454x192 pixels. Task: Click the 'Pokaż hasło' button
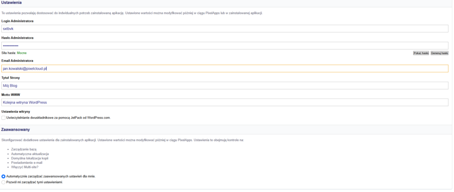[421, 53]
